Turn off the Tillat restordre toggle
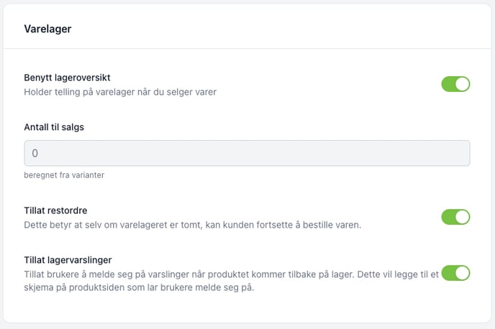Screen dimensions: 495x329 pyautogui.click(x=455, y=217)
